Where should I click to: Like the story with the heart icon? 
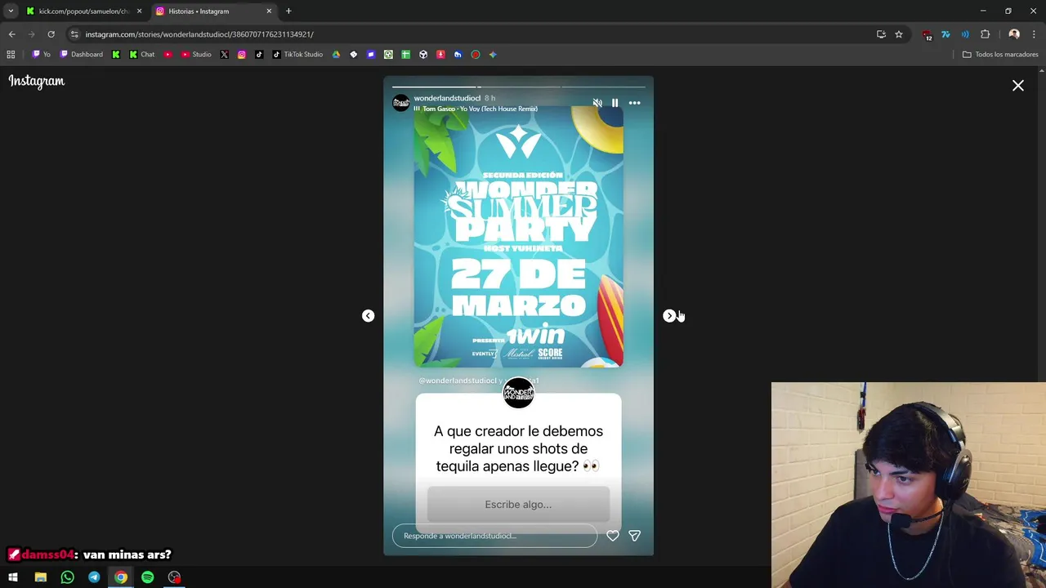click(x=613, y=536)
